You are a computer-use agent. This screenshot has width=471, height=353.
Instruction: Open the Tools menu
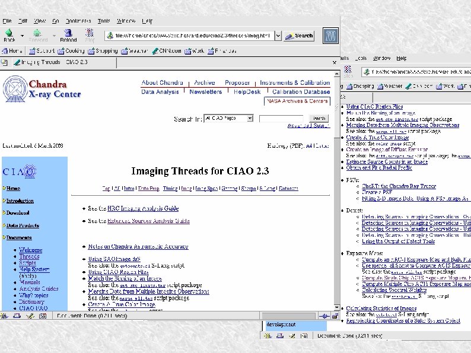[x=104, y=21]
